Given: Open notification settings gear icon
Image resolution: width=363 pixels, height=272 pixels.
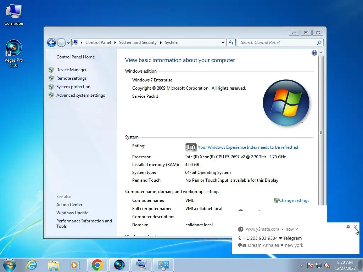Looking at the screenshot, I should (348, 227).
